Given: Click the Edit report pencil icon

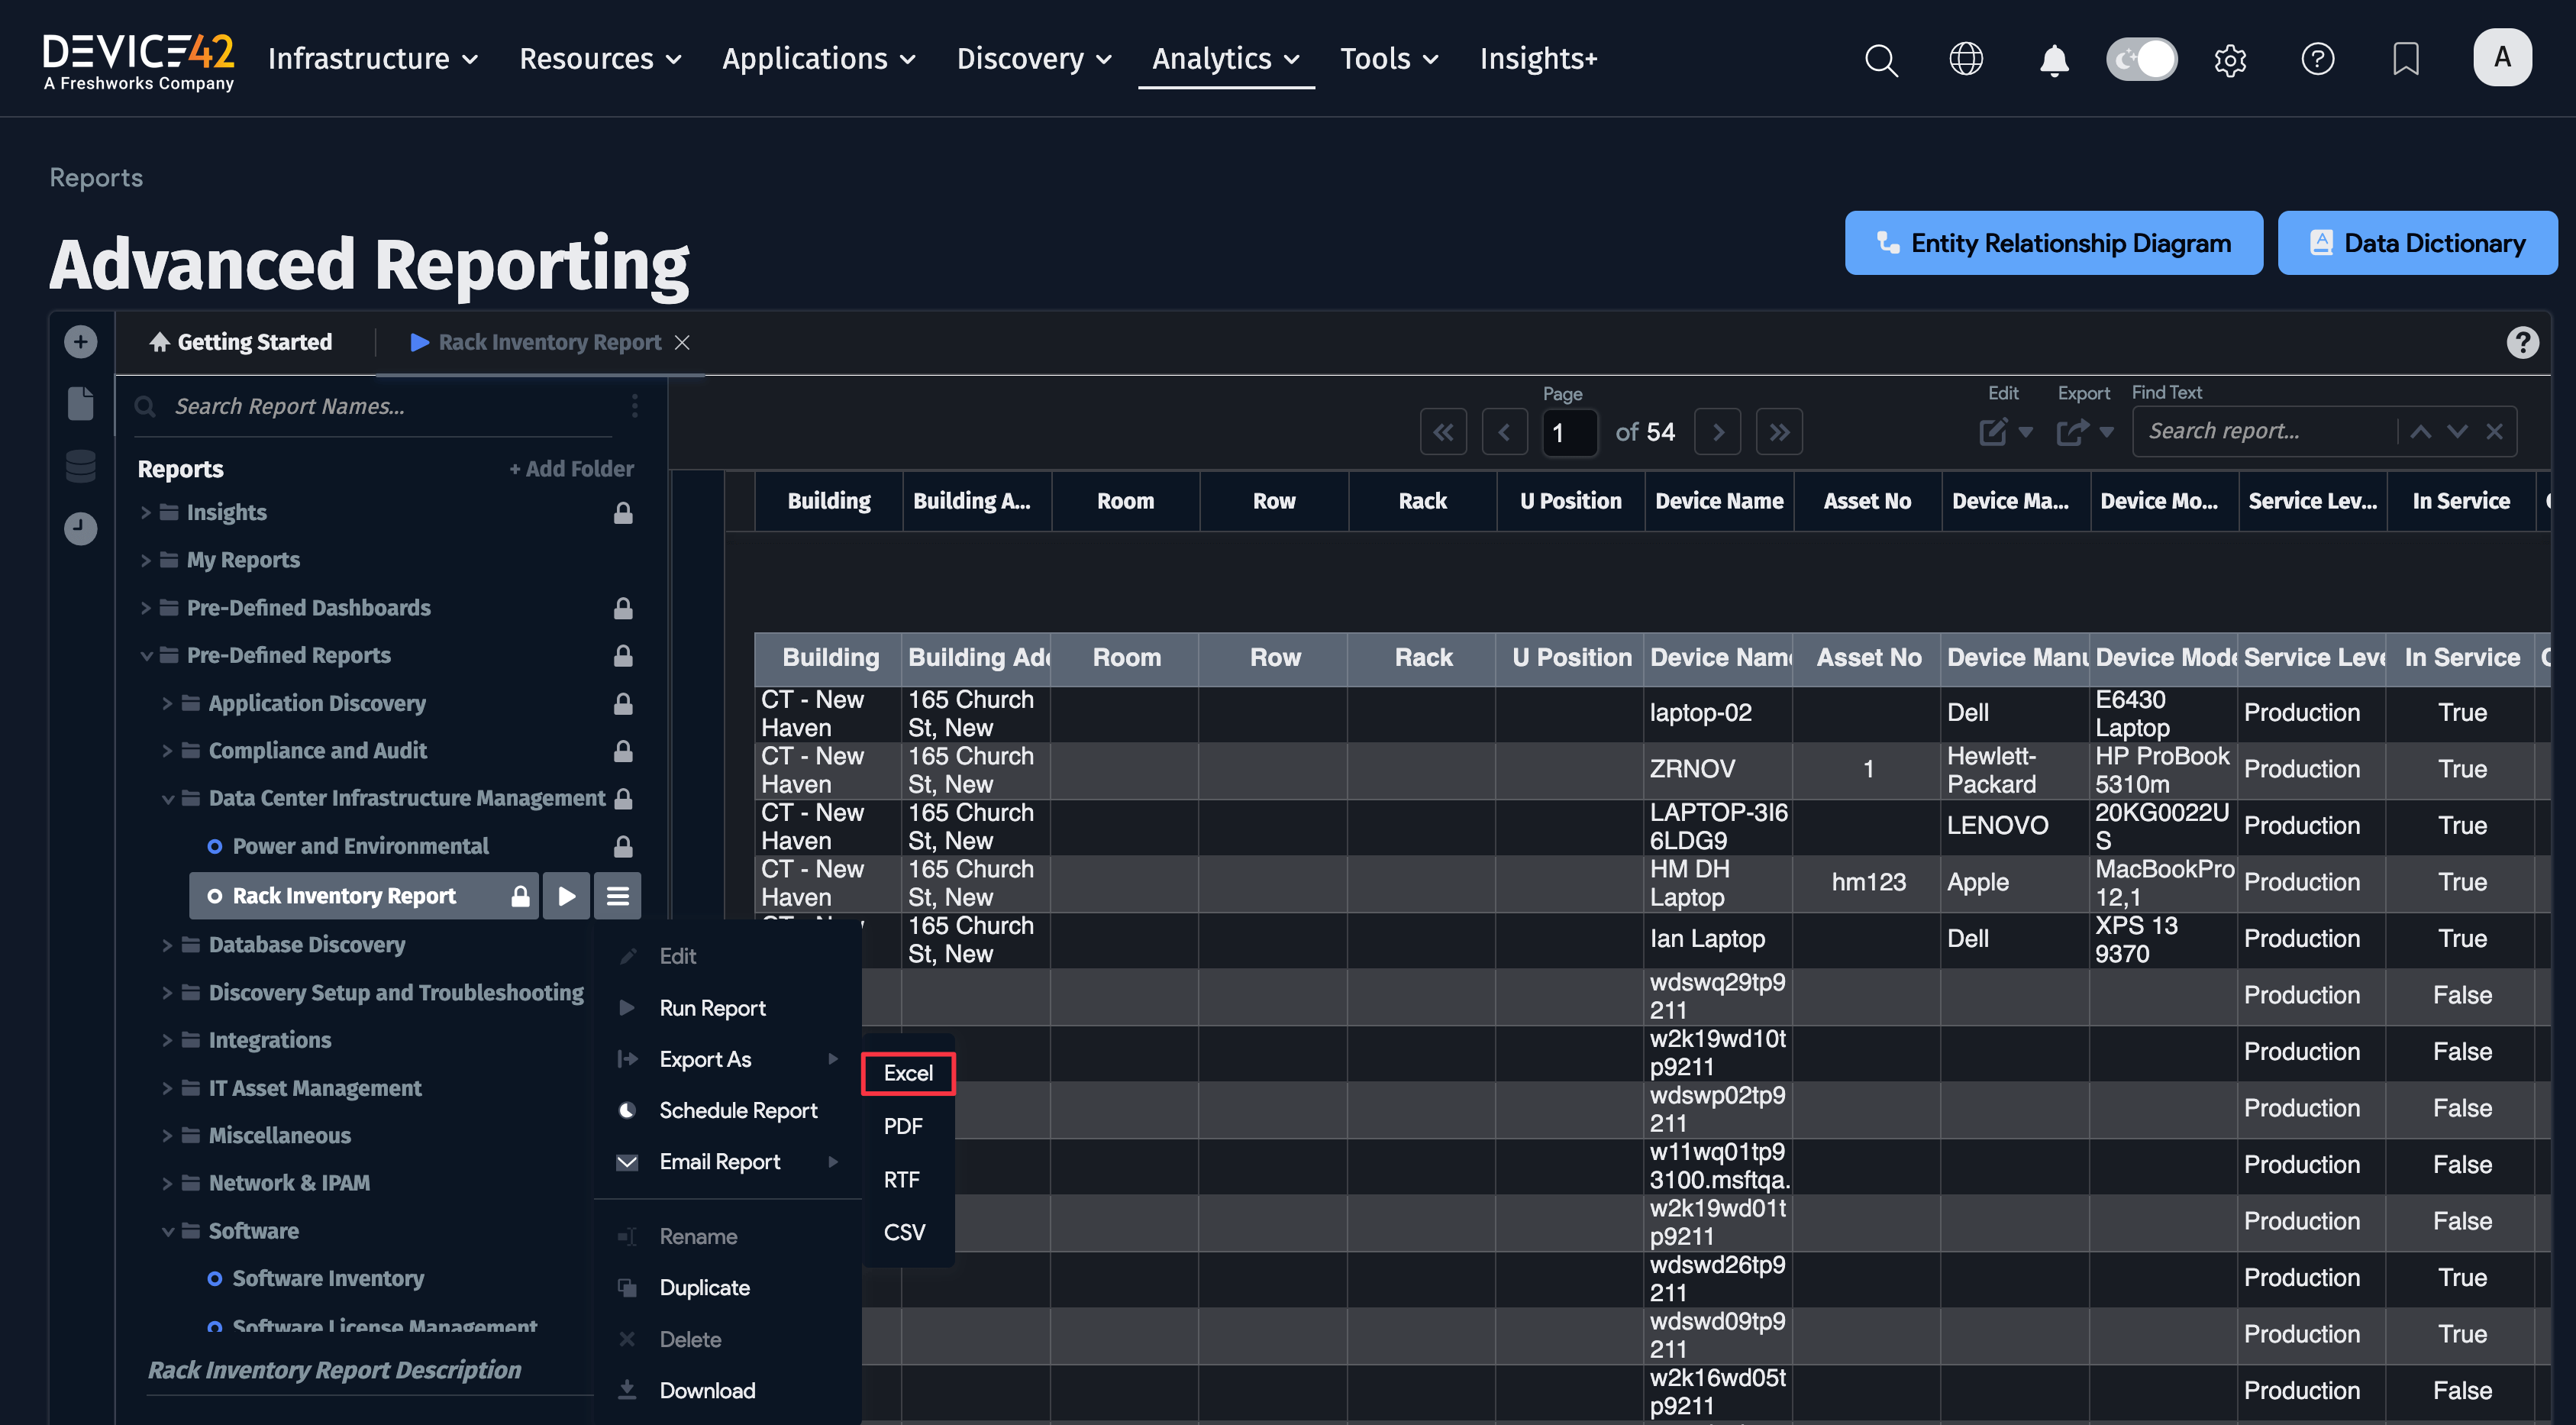Looking at the screenshot, I should point(1992,432).
